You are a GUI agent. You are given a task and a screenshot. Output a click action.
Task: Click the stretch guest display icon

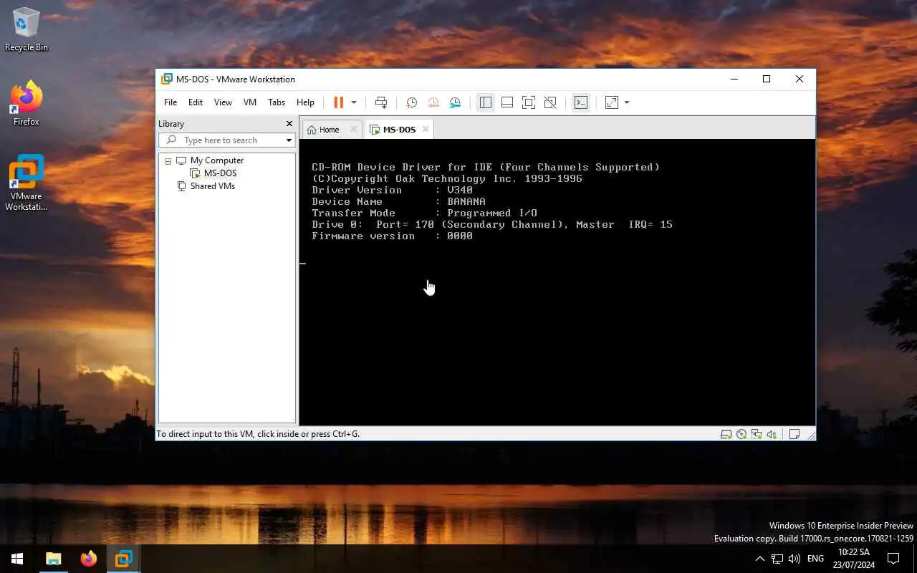pos(612,102)
